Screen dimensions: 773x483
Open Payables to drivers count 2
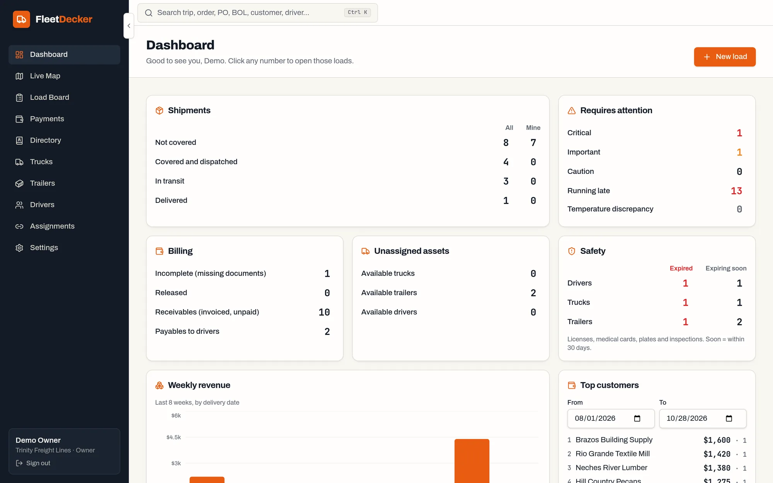[x=327, y=332]
